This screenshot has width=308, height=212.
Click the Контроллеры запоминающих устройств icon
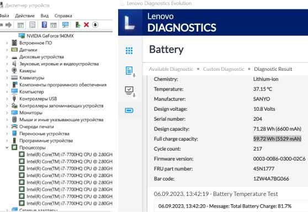(x=14, y=106)
